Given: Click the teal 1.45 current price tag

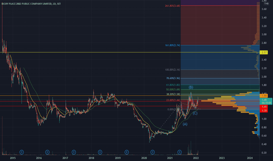Looking at the screenshot, I should pos(266,101).
